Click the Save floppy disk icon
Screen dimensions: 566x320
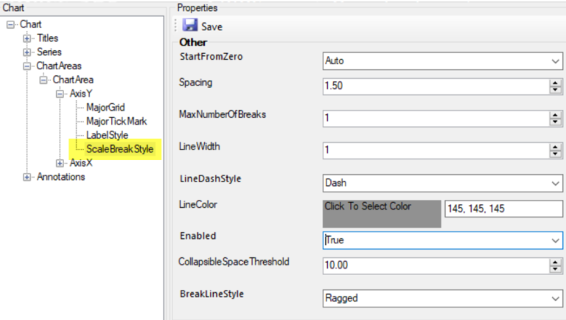tap(190, 25)
